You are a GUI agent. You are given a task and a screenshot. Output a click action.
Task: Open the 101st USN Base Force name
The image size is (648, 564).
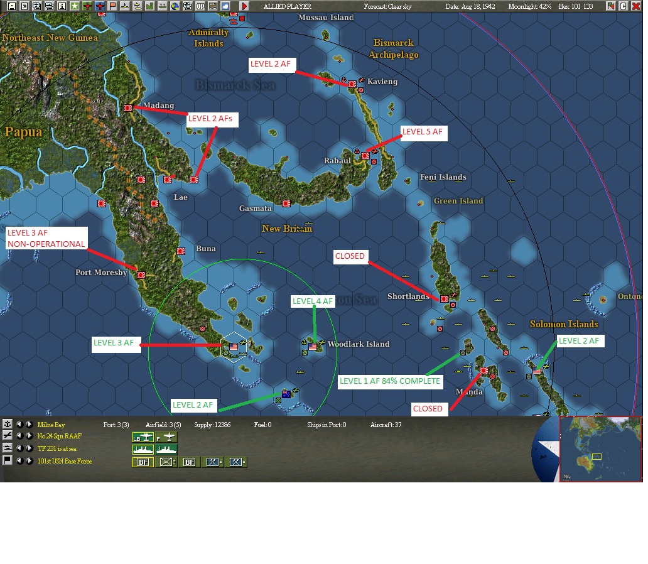[65, 461]
